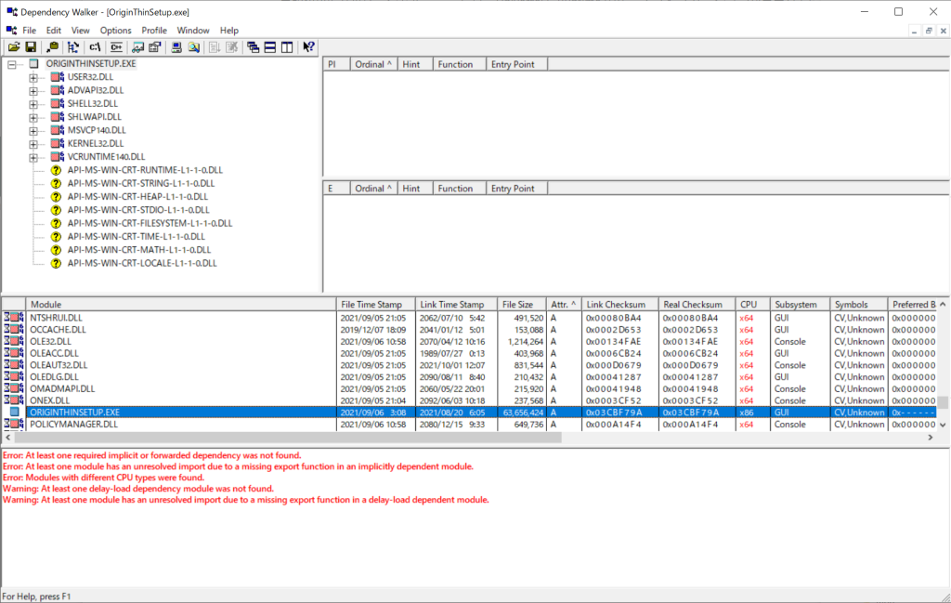Click the E column header in exports pane
This screenshot has height=603, width=951.
click(x=336, y=189)
